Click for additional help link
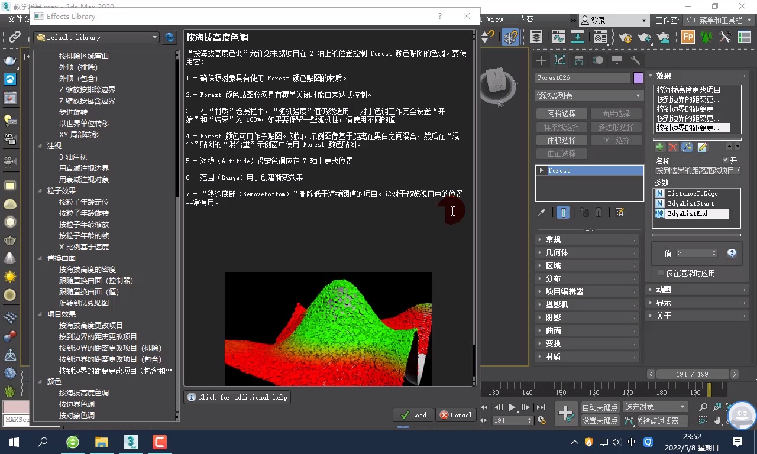Image resolution: width=757 pixels, height=454 pixels. [237, 397]
